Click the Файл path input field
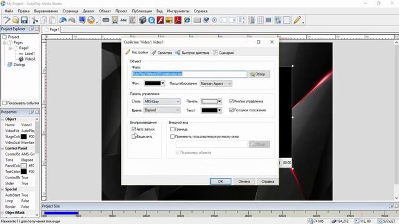This screenshot has height=224, width=399. (190, 74)
